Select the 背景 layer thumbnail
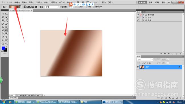The height and width of the screenshot is (104, 185). pyautogui.click(x=142, y=67)
